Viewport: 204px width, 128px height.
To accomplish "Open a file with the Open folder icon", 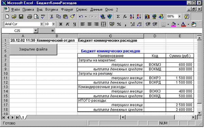I will [14, 17].
